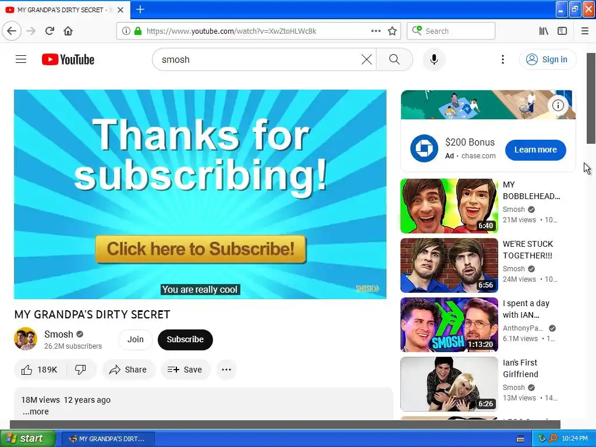Expand description with ...more
Screen dimensions: 596x447
pos(36,411)
